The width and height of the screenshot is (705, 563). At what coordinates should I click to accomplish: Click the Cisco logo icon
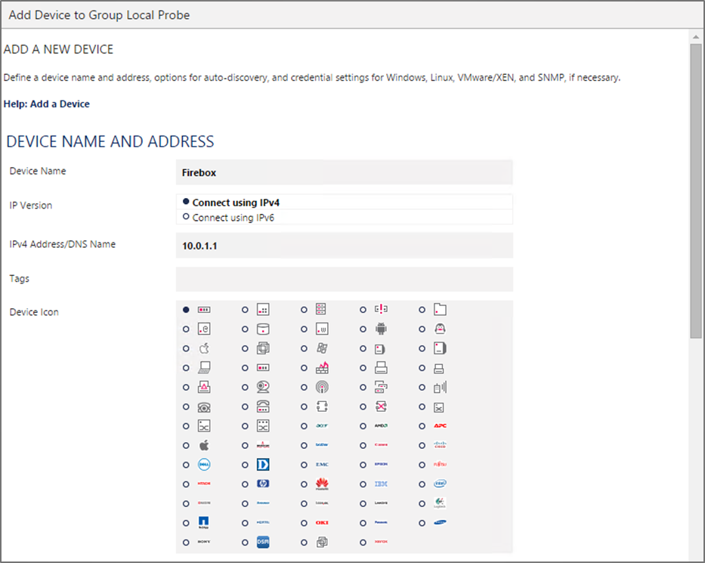click(x=440, y=445)
